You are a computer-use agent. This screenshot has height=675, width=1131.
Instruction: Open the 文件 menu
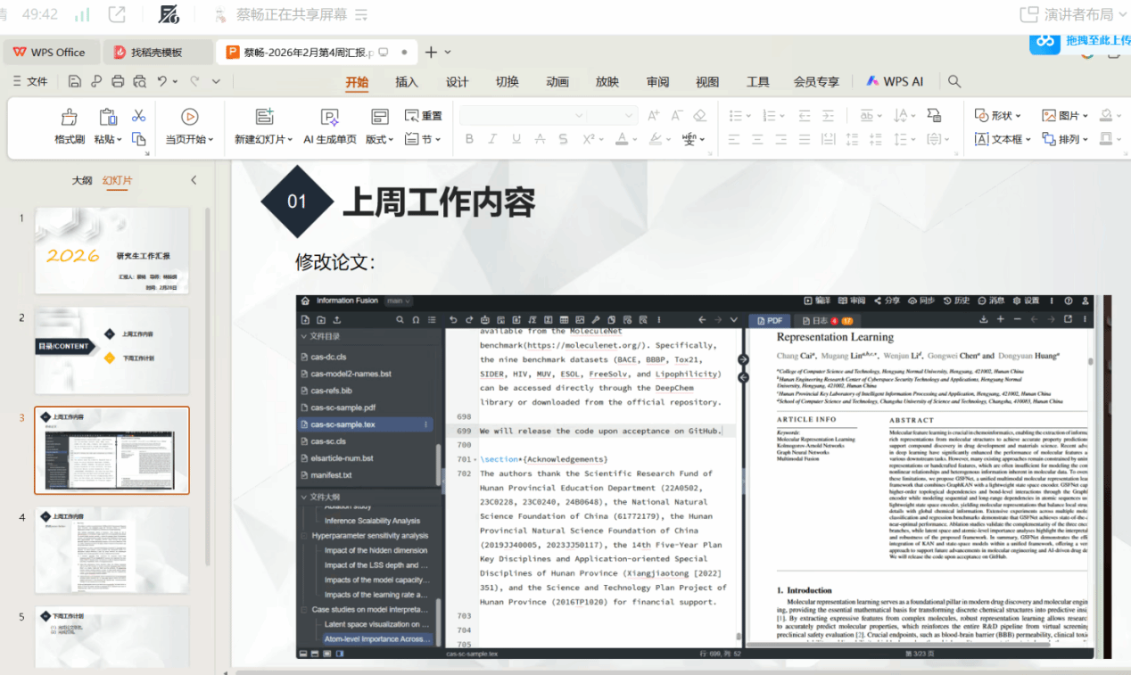(x=31, y=81)
